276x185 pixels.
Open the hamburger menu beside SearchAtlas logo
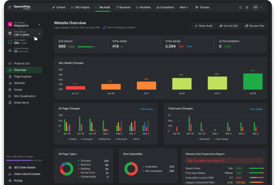tap(10, 7)
